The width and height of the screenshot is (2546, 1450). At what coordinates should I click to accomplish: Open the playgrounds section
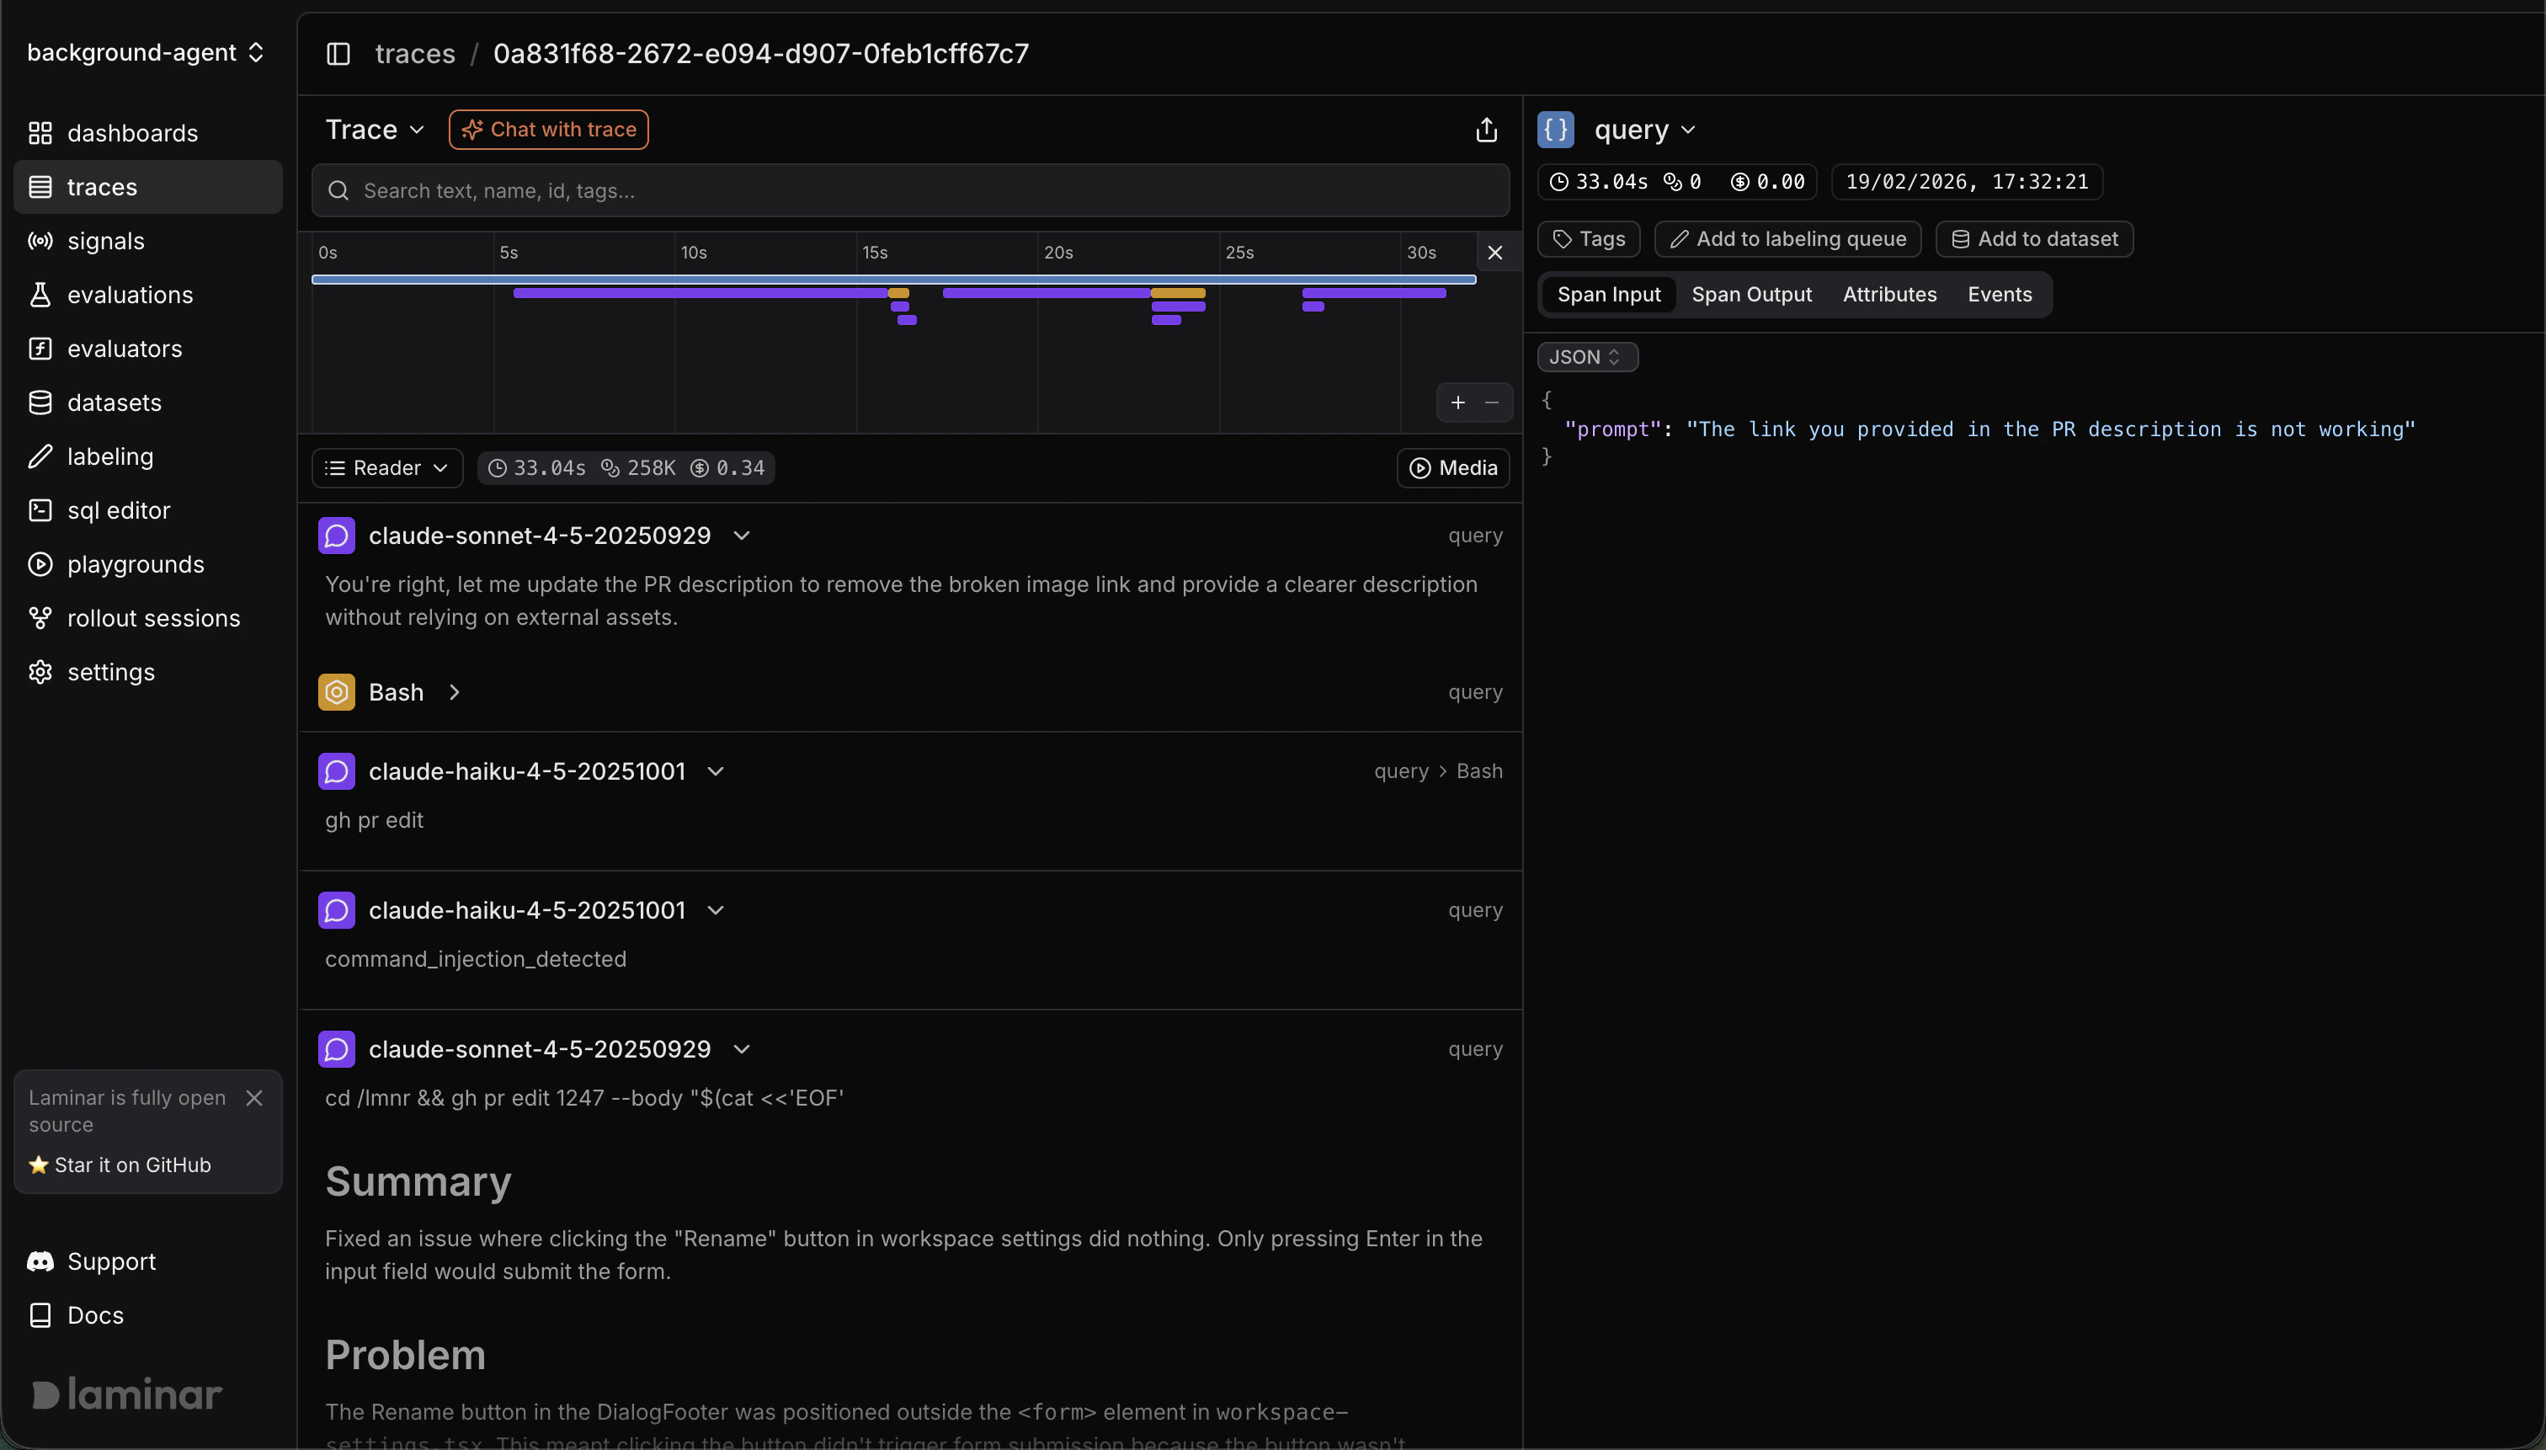(x=136, y=563)
